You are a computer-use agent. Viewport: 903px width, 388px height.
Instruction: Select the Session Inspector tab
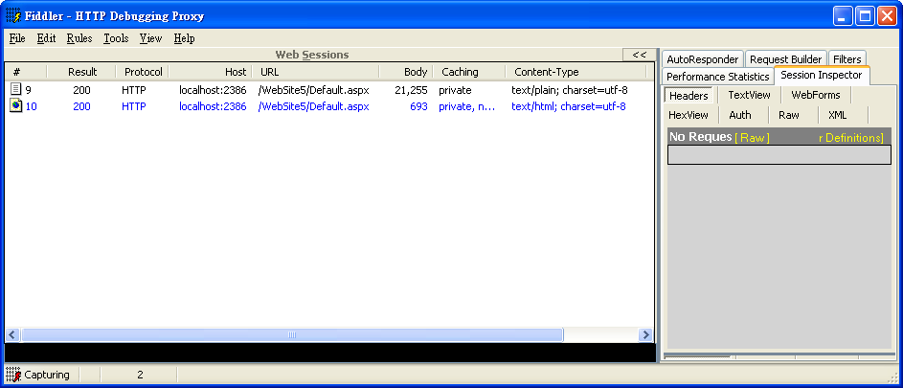[x=822, y=76]
